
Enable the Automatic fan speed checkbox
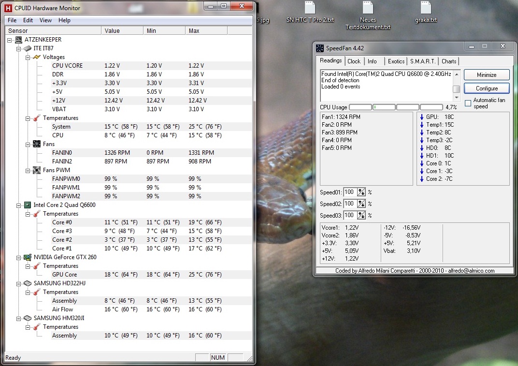pyautogui.click(x=468, y=103)
